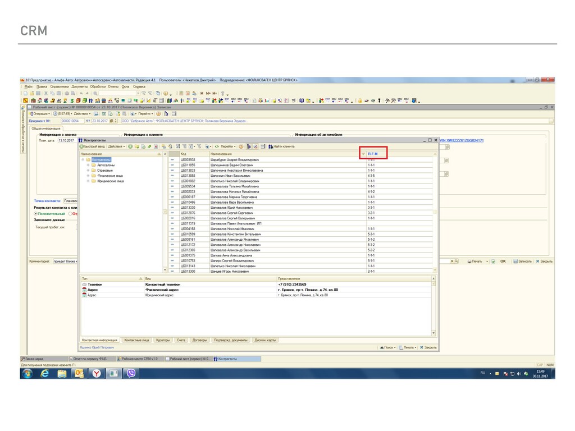
Task: Select the Юридические лица folder
Action: coord(110,181)
